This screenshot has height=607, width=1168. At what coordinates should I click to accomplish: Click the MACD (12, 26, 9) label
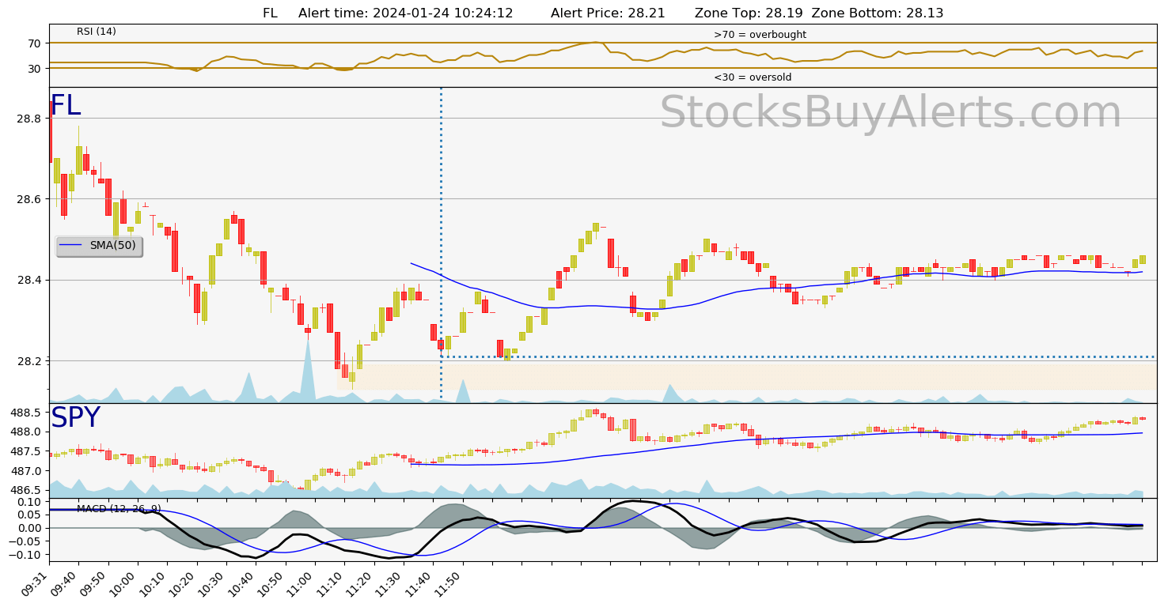(x=119, y=508)
